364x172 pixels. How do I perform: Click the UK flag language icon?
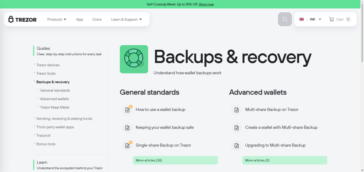(301, 20)
